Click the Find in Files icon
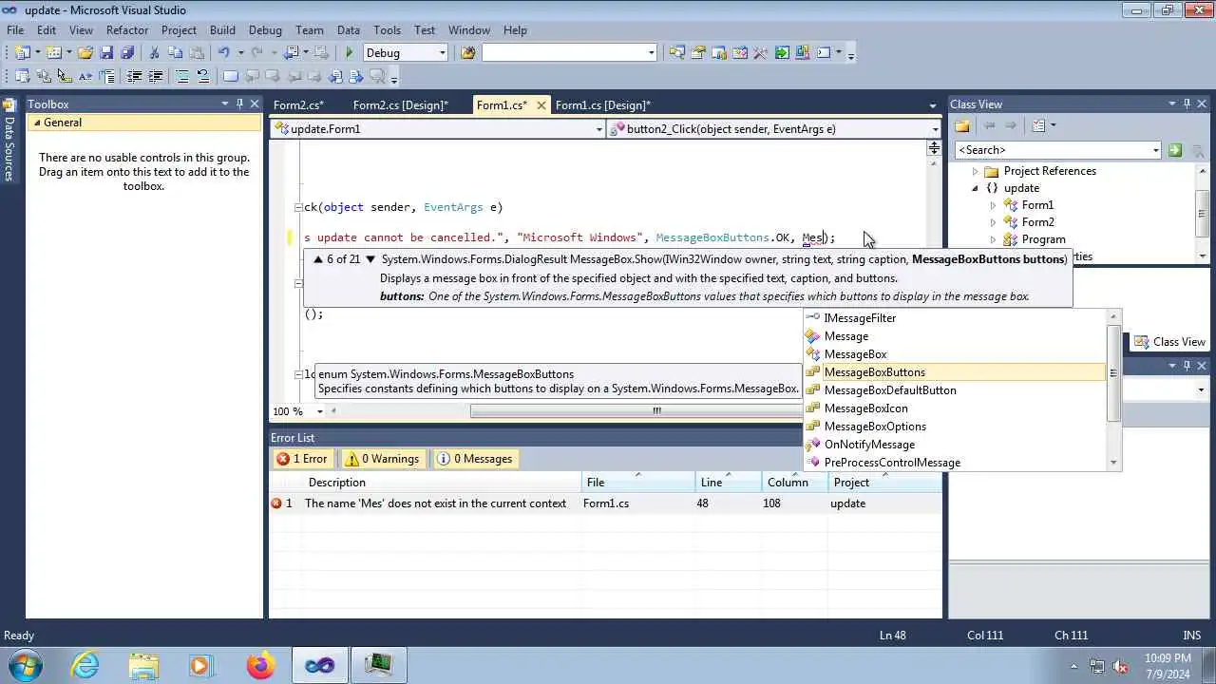Screen dimensions: 1216x684 [467, 53]
